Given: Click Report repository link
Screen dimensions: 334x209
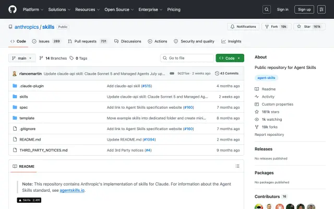Looking at the screenshot, I should click(269, 135).
